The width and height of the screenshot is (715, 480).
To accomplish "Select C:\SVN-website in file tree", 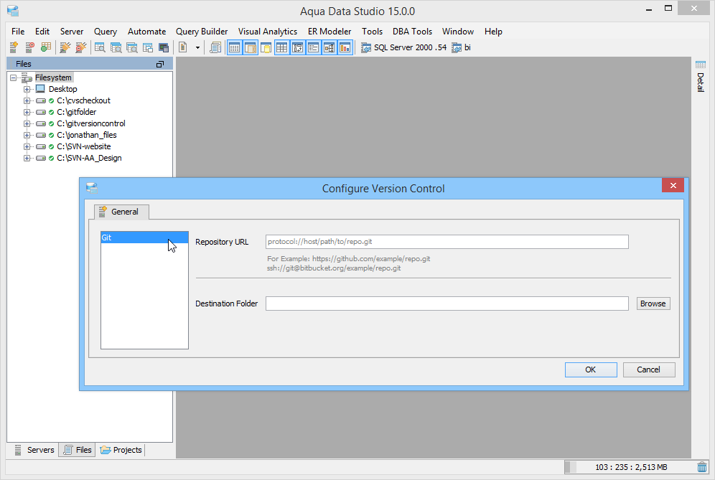I will 84,146.
